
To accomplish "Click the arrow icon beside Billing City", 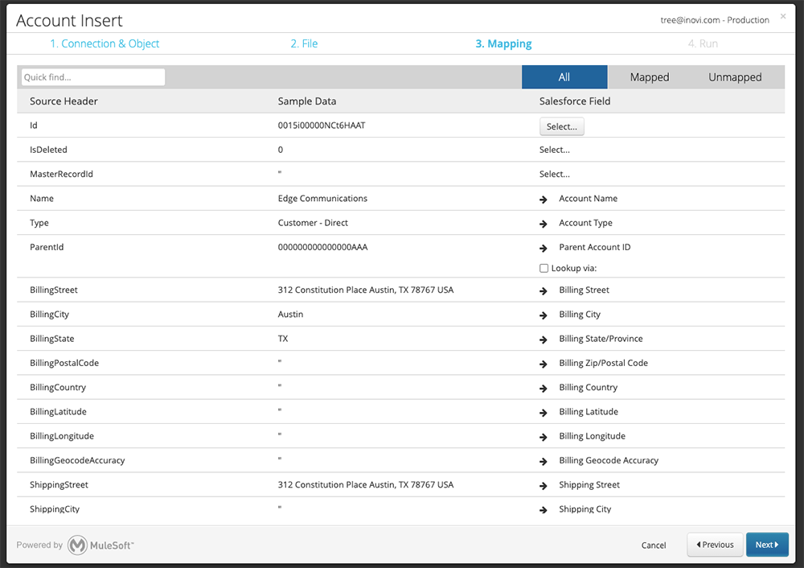I will point(544,315).
